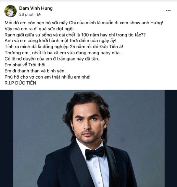The height and width of the screenshot is (187, 177).
Task: Click the dark left margin of the photo
Action: pos(7,138)
